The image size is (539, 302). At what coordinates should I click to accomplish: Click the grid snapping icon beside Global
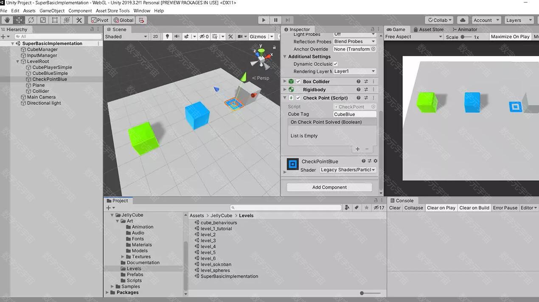141,20
